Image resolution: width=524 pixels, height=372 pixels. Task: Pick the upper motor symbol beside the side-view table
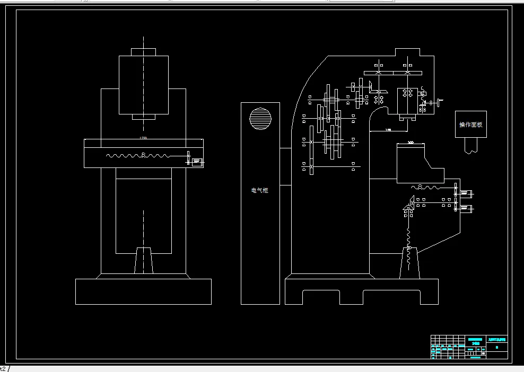[x=465, y=193]
